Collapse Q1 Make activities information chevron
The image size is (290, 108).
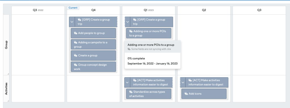point(127,82)
